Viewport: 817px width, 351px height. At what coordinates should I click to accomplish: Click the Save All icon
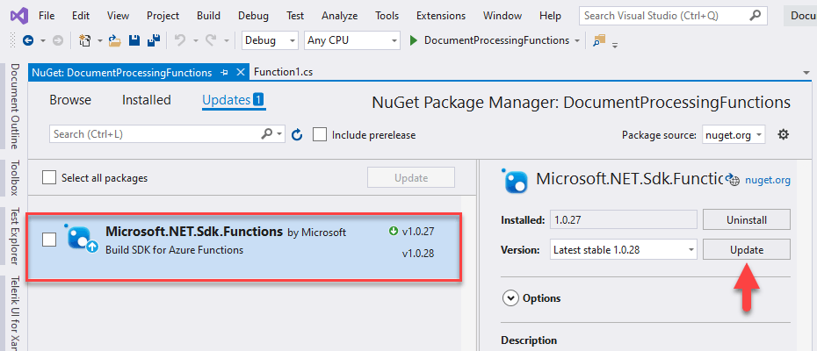[154, 40]
